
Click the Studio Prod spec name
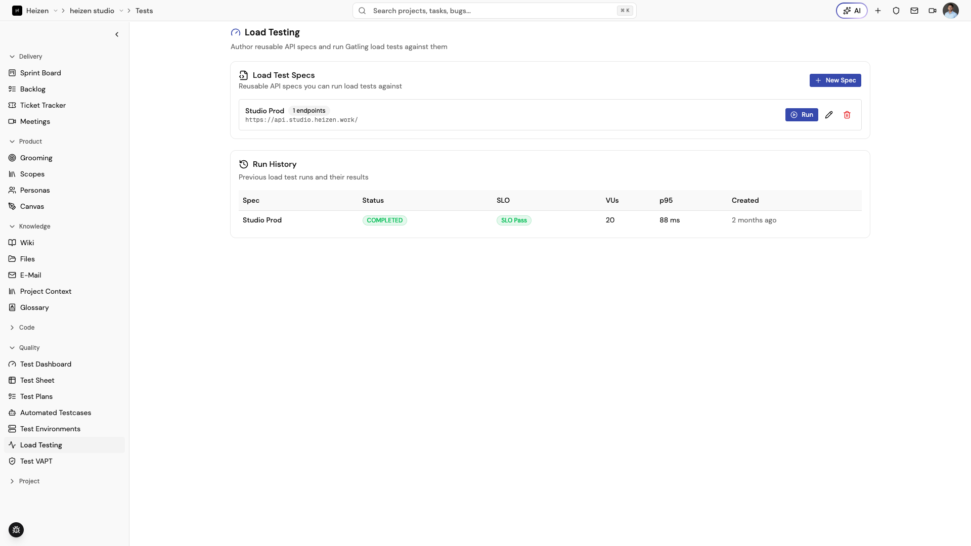pyautogui.click(x=264, y=111)
